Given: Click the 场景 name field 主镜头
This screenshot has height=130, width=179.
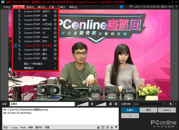Looking at the screenshot, I should coord(42,104).
